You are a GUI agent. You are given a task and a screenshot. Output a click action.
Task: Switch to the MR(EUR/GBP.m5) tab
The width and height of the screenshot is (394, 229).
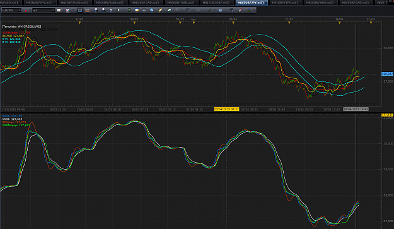point(216,3)
